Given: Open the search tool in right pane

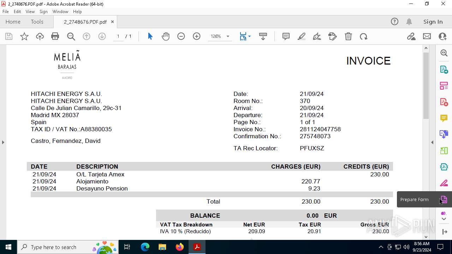Looking at the screenshot, I should [444, 53].
